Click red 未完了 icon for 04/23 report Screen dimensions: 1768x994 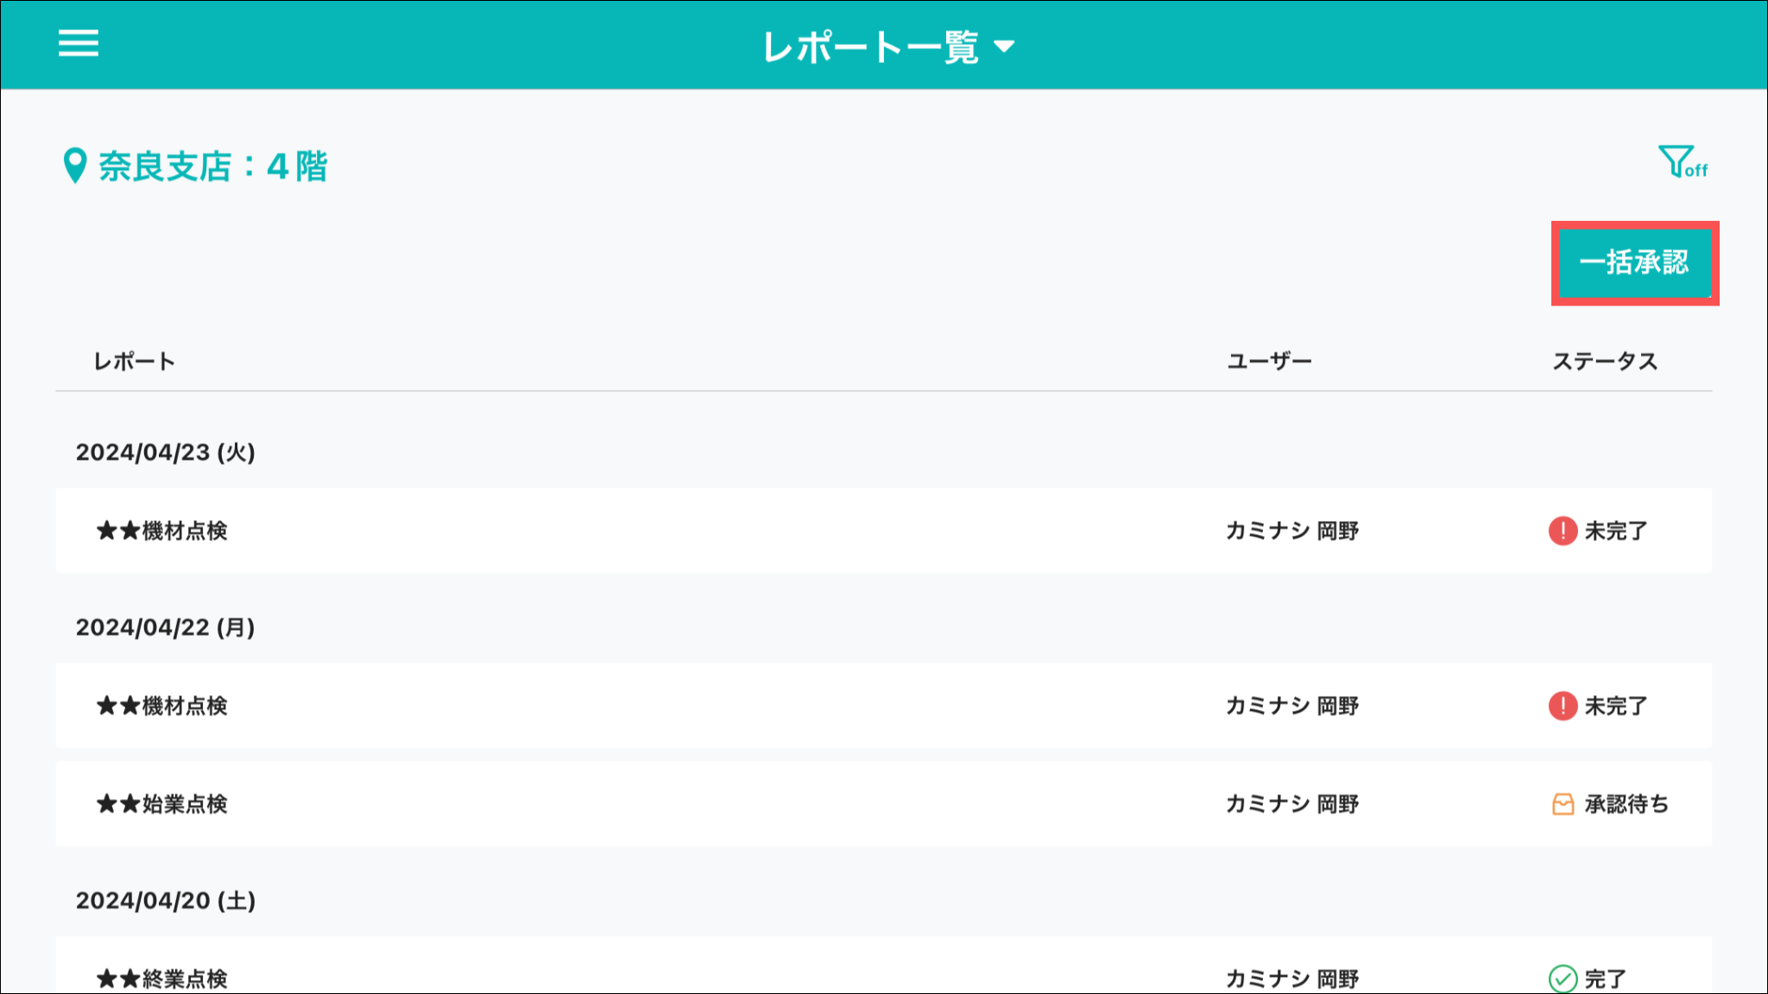click(1563, 531)
